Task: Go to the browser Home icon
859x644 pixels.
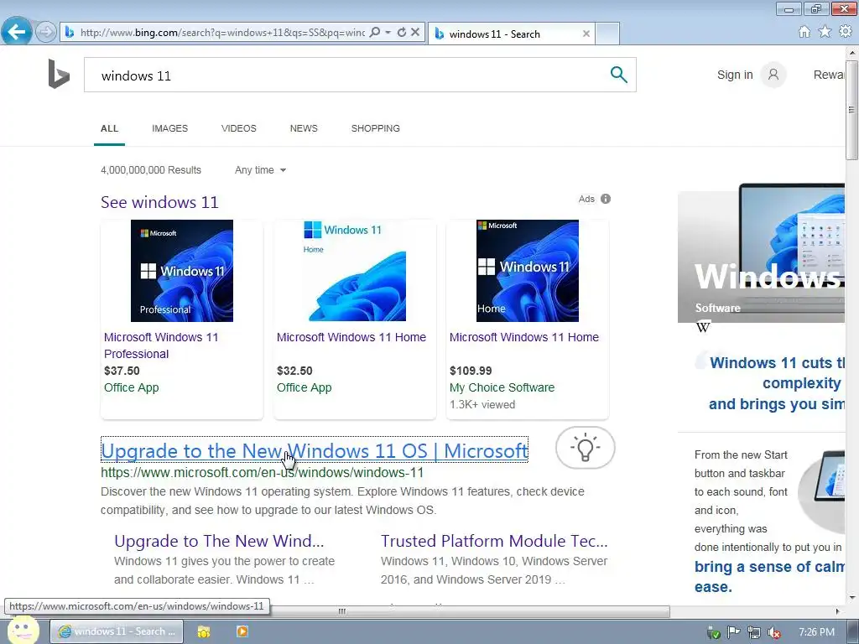Action: 804,32
